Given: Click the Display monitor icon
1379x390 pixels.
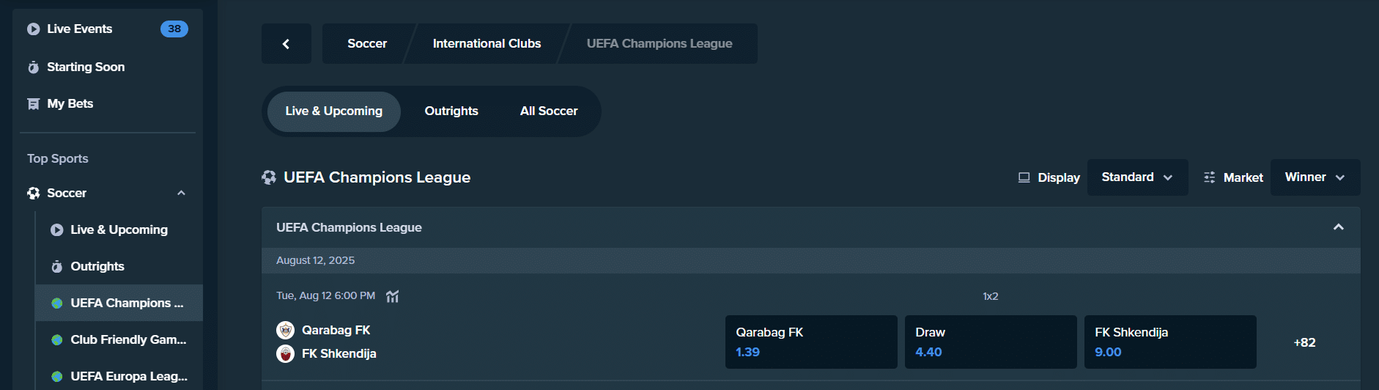Looking at the screenshot, I should pos(1024,177).
